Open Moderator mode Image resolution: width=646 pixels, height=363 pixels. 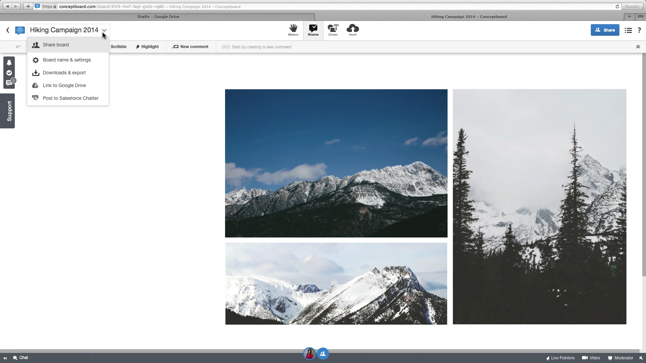620,358
